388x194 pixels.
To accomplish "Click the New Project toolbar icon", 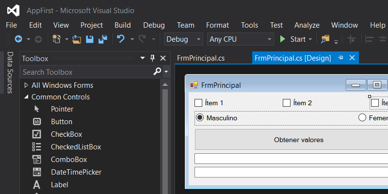I will (57, 39).
